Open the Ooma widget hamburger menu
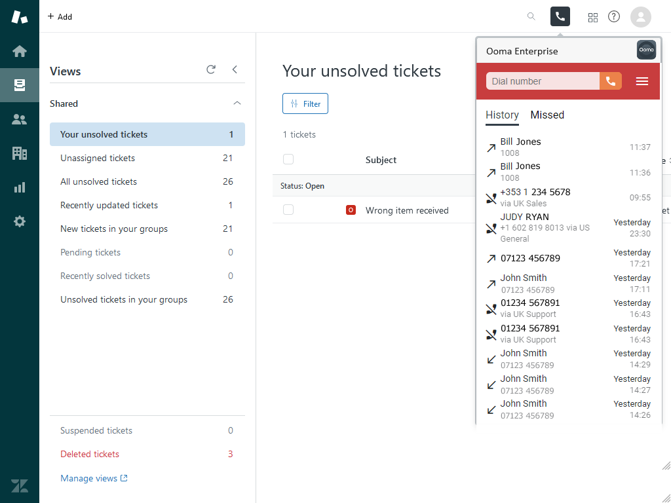The height and width of the screenshot is (503, 671). [642, 81]
